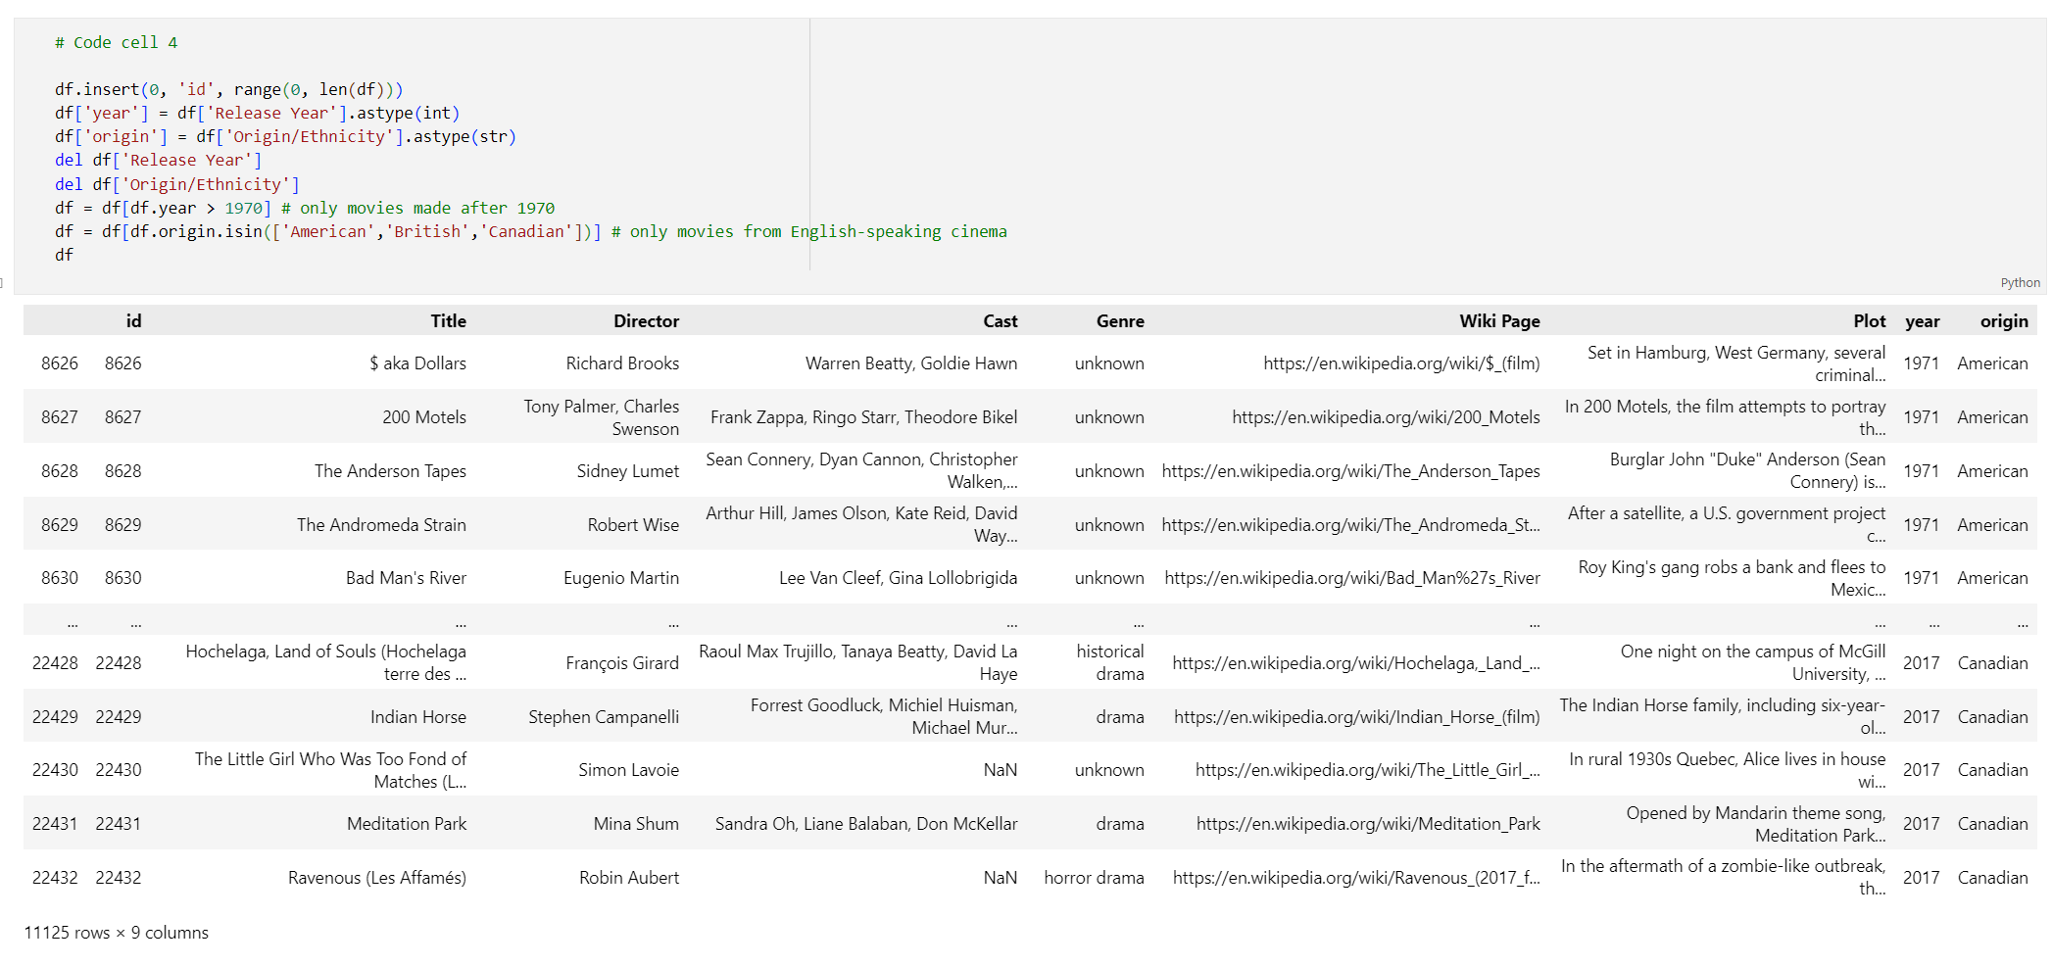Click the '# Code cell 4' comment line
Screen dimensions: 2052x966
pyautogui.click(x=117, y=43)
